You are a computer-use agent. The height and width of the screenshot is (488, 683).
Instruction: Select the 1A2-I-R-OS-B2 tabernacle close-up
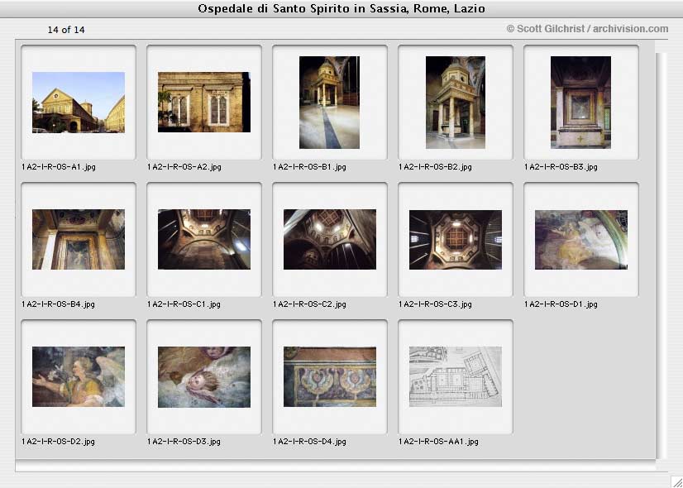(x=455, y=103)
